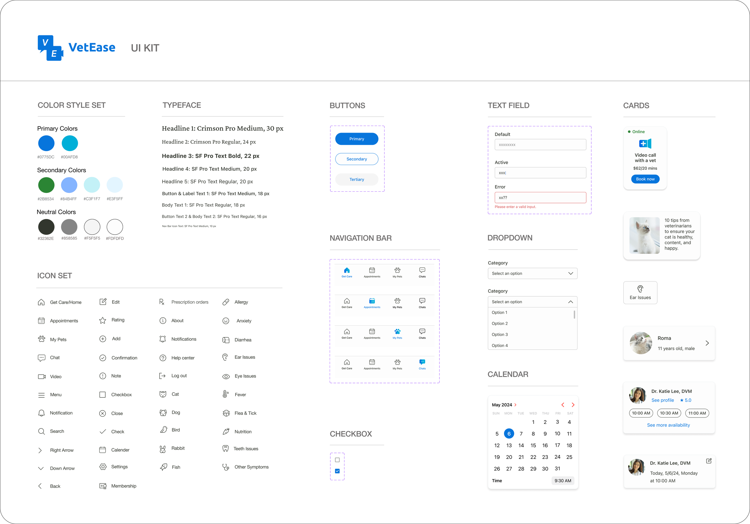The width and height of the screenshot is (750, 524).
Task: Pick the #00AFD8 primary color swatch
Action: coord(70,143)
